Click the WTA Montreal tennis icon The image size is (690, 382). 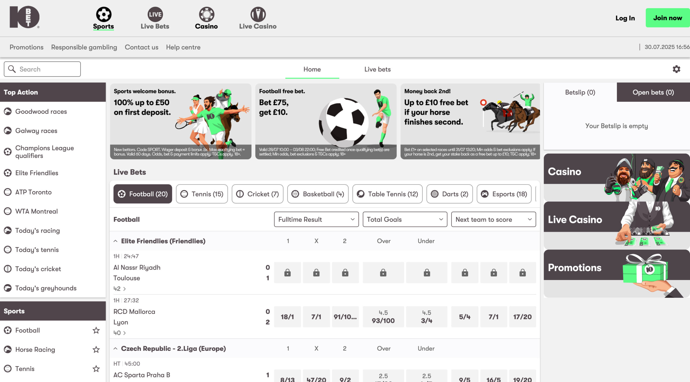tap(8, 211)
